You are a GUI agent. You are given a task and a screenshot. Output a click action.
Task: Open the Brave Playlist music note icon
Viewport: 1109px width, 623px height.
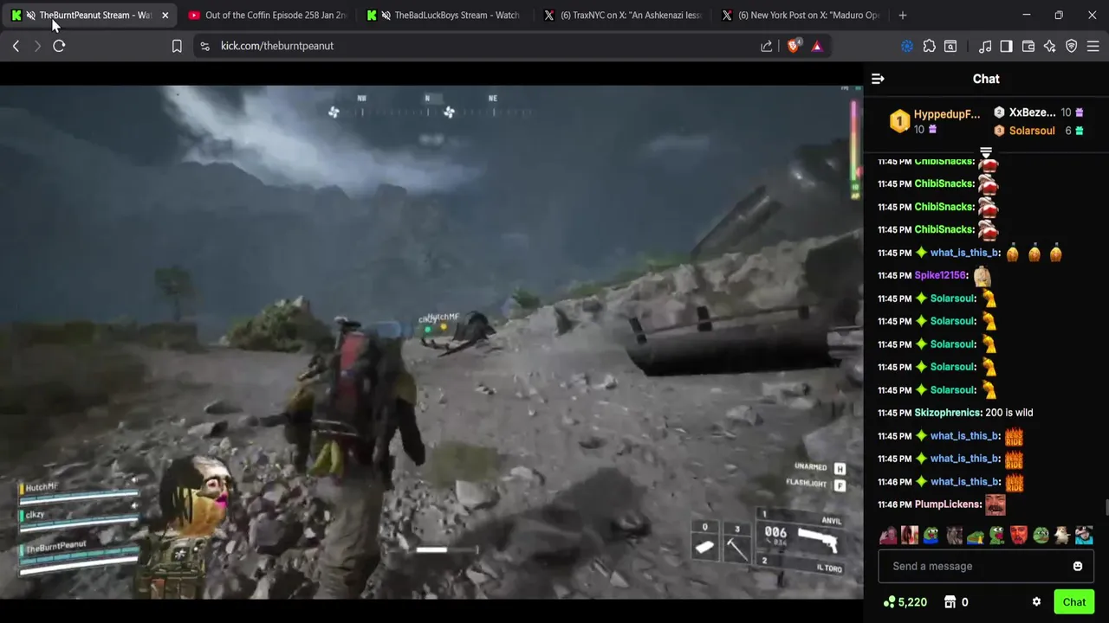coord(985,46)
